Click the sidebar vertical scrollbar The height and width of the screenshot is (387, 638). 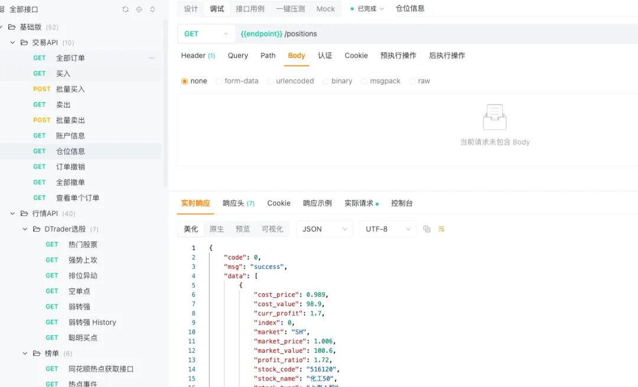click(165, 103)
